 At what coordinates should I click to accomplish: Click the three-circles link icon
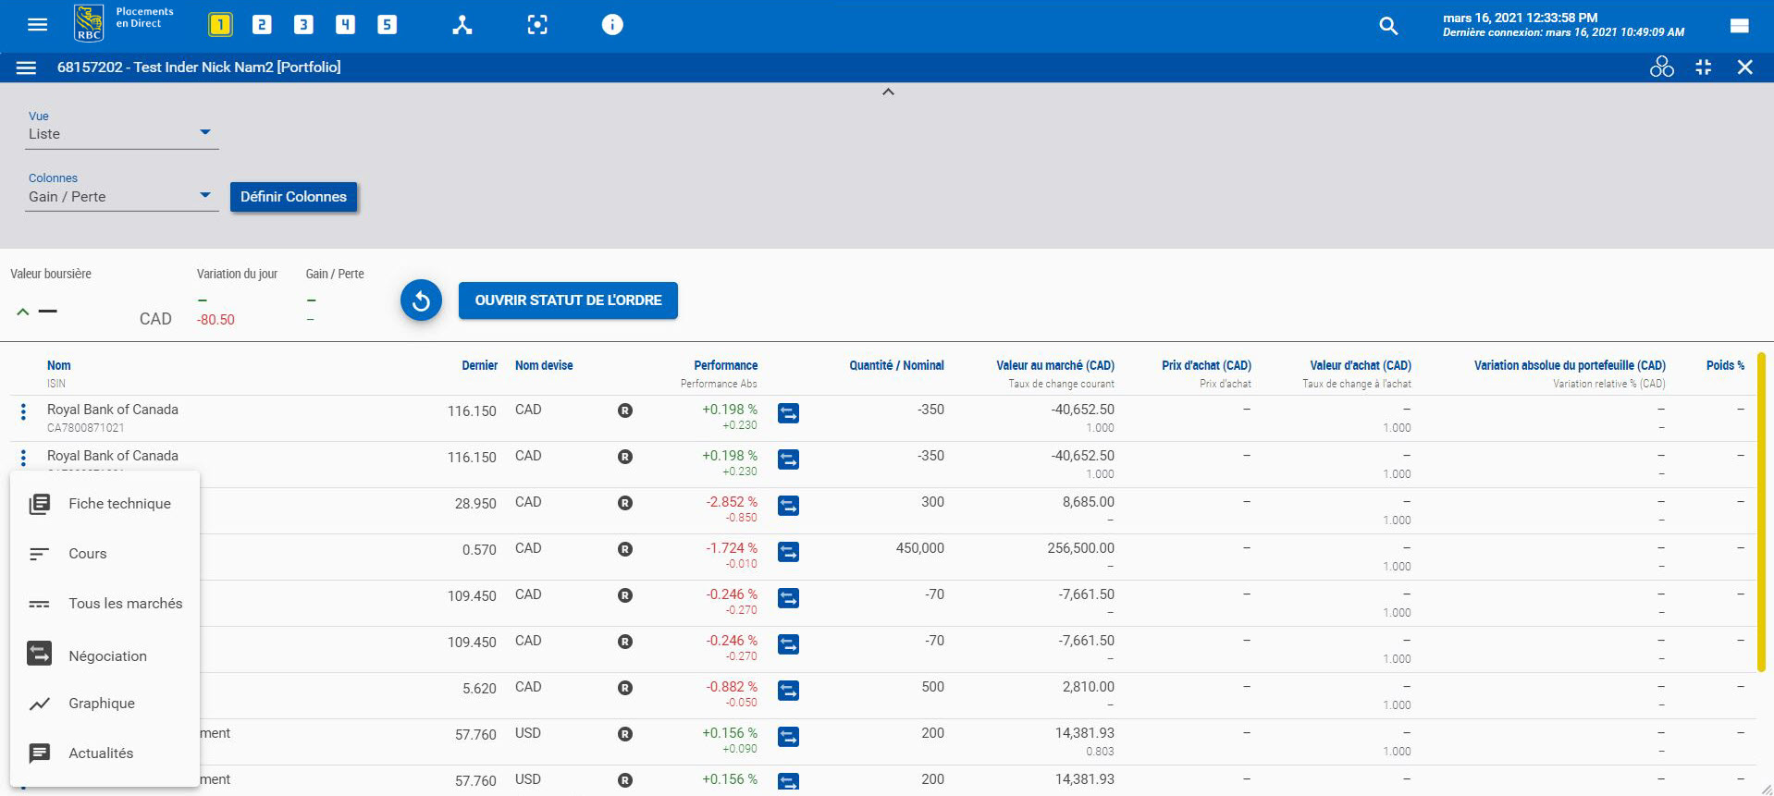(1661, 67)
